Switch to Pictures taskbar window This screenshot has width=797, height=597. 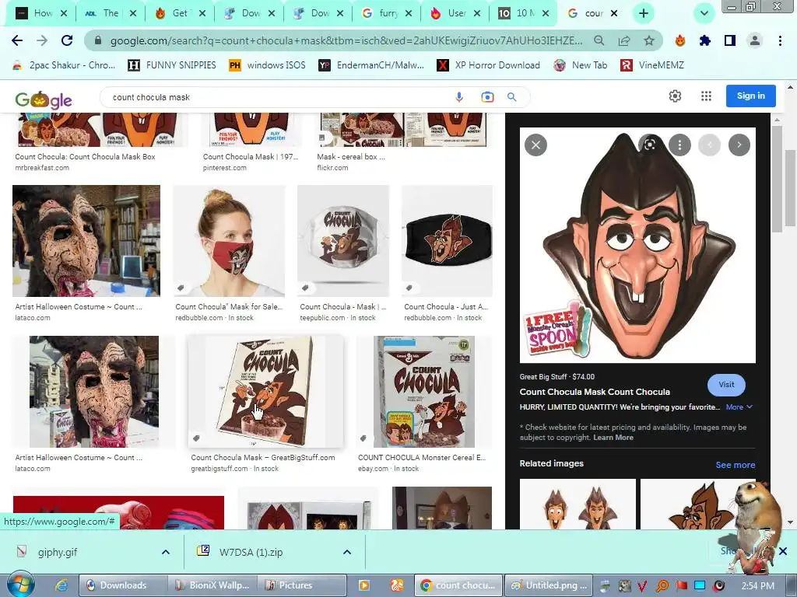pyautogui.click(x=302, y=585)
